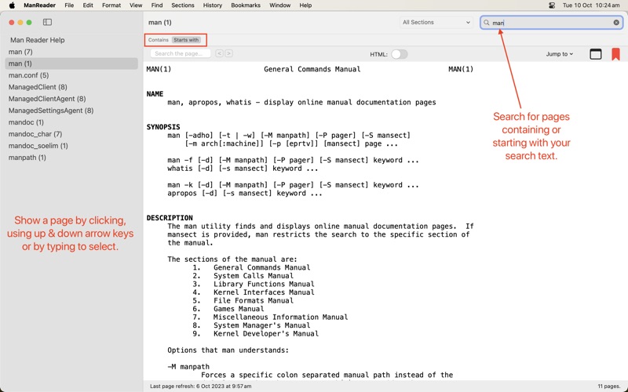Open the Find menu
Image resolution: width=628 pixels, height=392 pixels.
pos(156,5)
